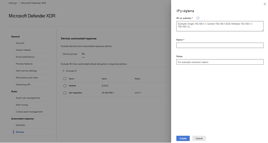Screen dimensions: 268x143
Task: Focus the IPs or subnets text area
Action: pyautogui.click(x=220, y=26)
